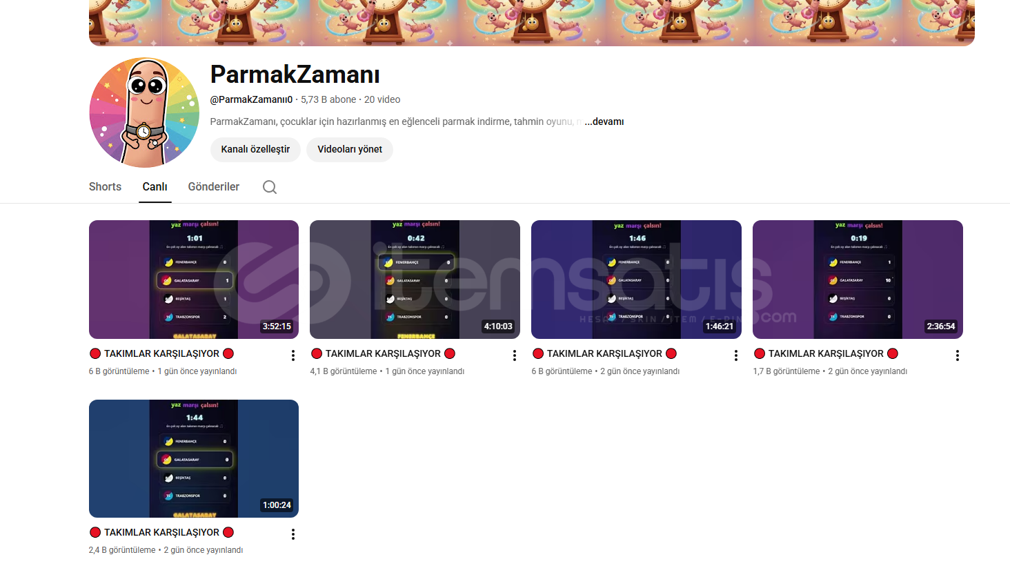Open options menu for the 4:10:03 video
The image size is (1010, 566).
(515, 355)
